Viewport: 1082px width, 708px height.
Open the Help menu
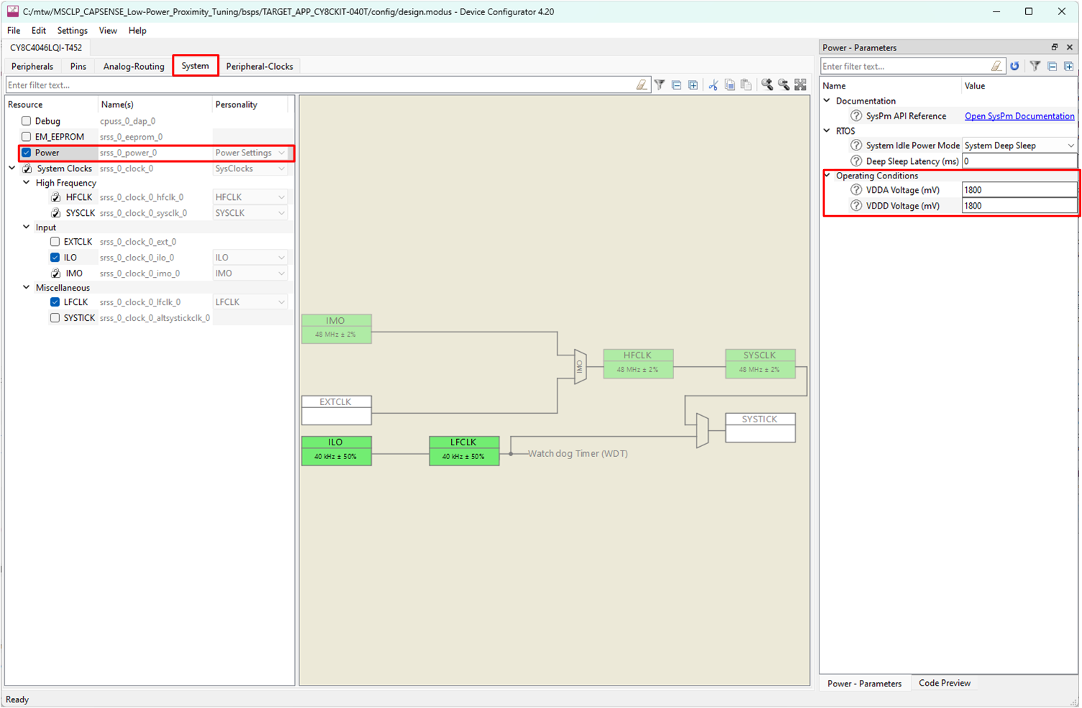(137, 30)
